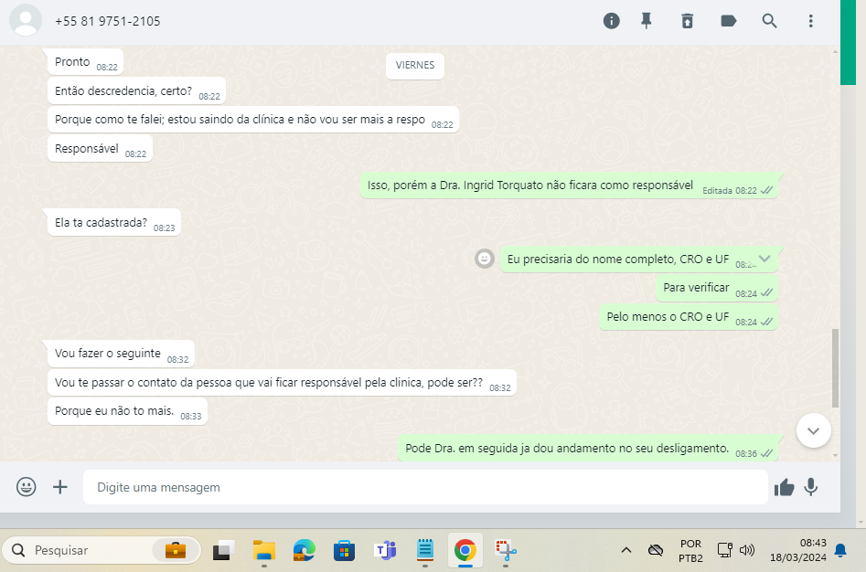
Task: Search within the conversation
Action: pyautogui.click(x=769, y=21)
